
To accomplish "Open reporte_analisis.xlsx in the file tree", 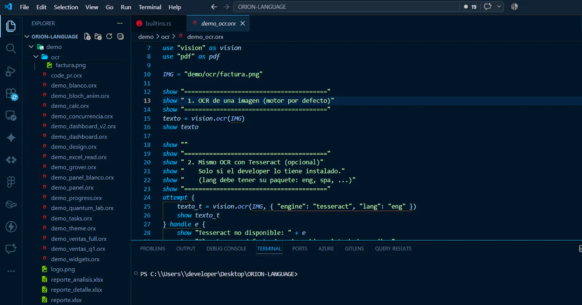I will point(77,280).
